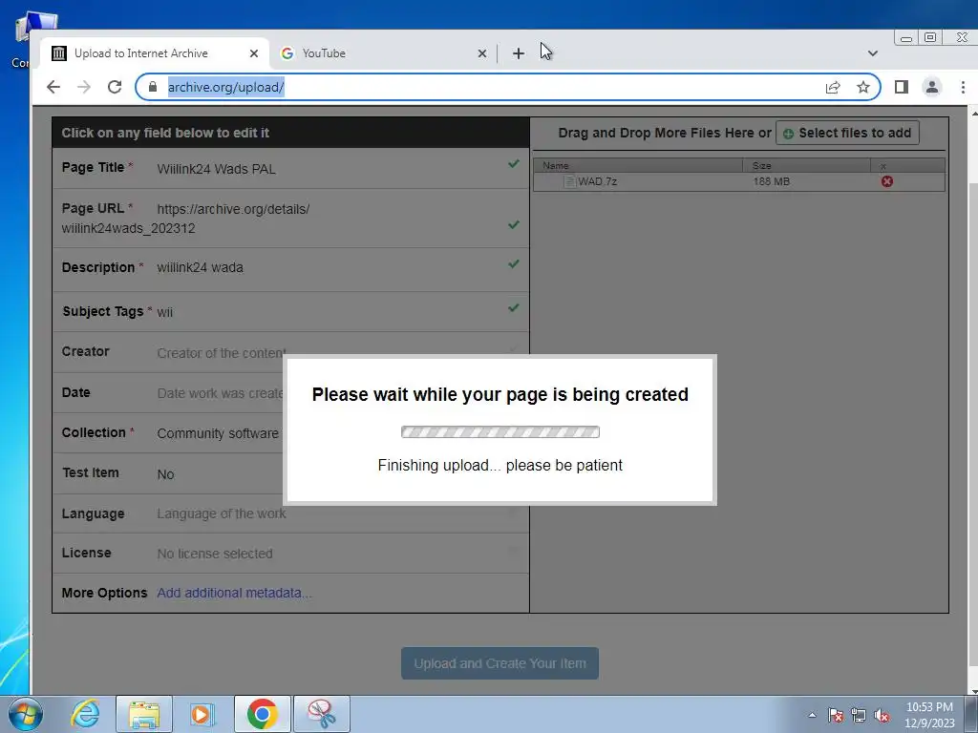Open Add additional metadata link

[235, 593]
